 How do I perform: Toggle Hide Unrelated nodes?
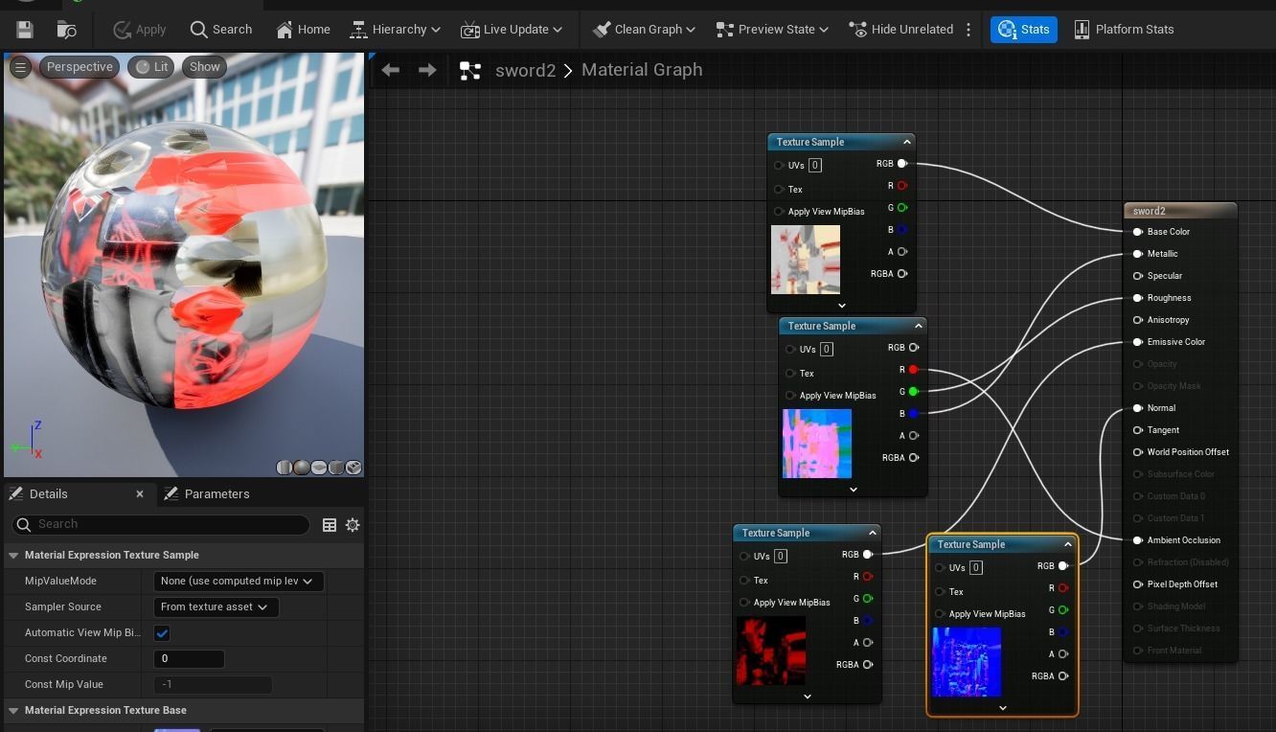[901, 30]
